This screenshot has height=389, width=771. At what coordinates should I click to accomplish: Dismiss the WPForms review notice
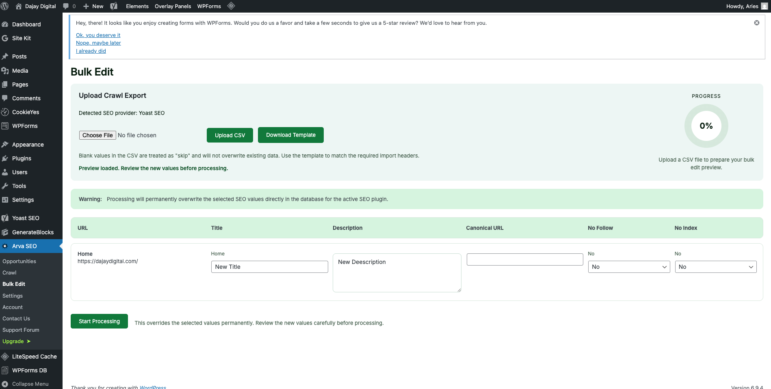[x=756, y=23]
